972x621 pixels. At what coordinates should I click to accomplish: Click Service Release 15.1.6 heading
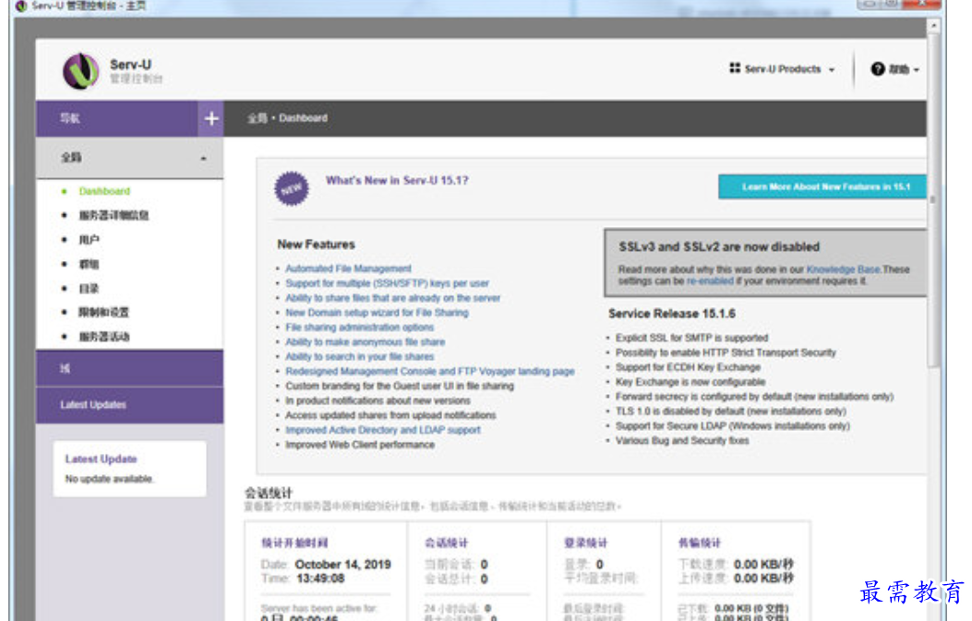click(x=672, y=314)
